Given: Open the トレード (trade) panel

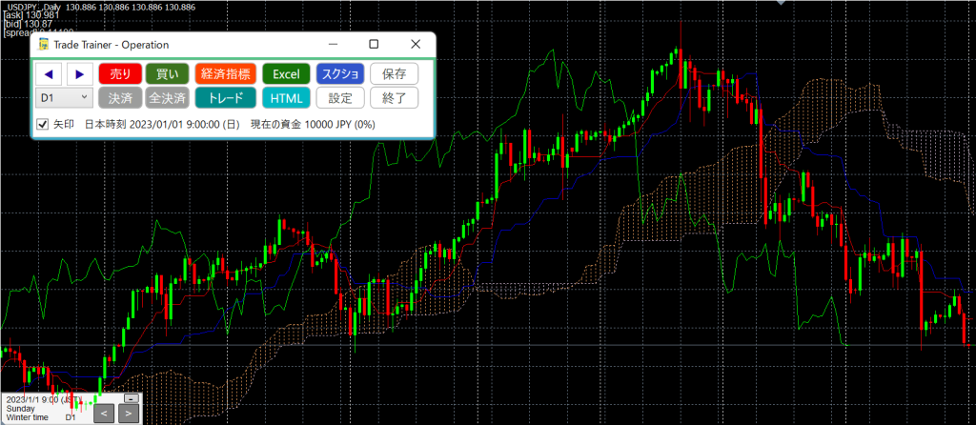Looking at the screenshot, I should (x=225, y=97).
